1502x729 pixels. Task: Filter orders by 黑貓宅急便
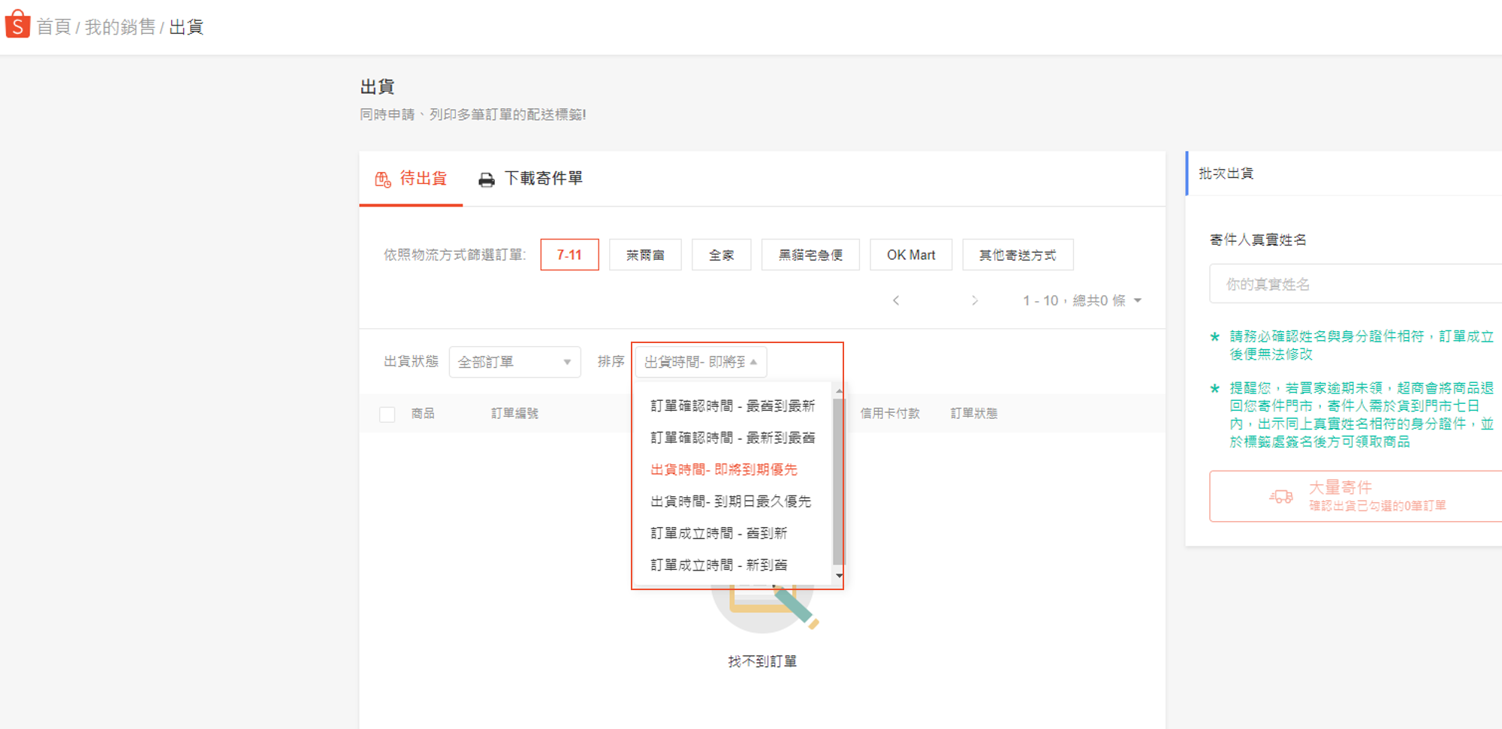[810, 255]
